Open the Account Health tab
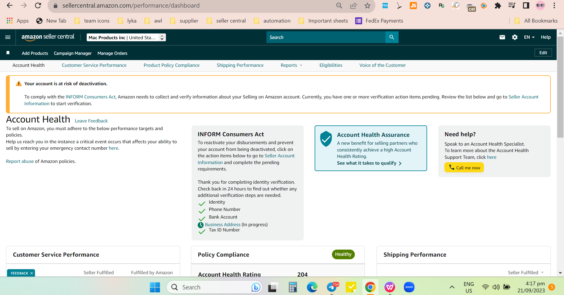Screen dimensions: 564x295 click(28, 65)
